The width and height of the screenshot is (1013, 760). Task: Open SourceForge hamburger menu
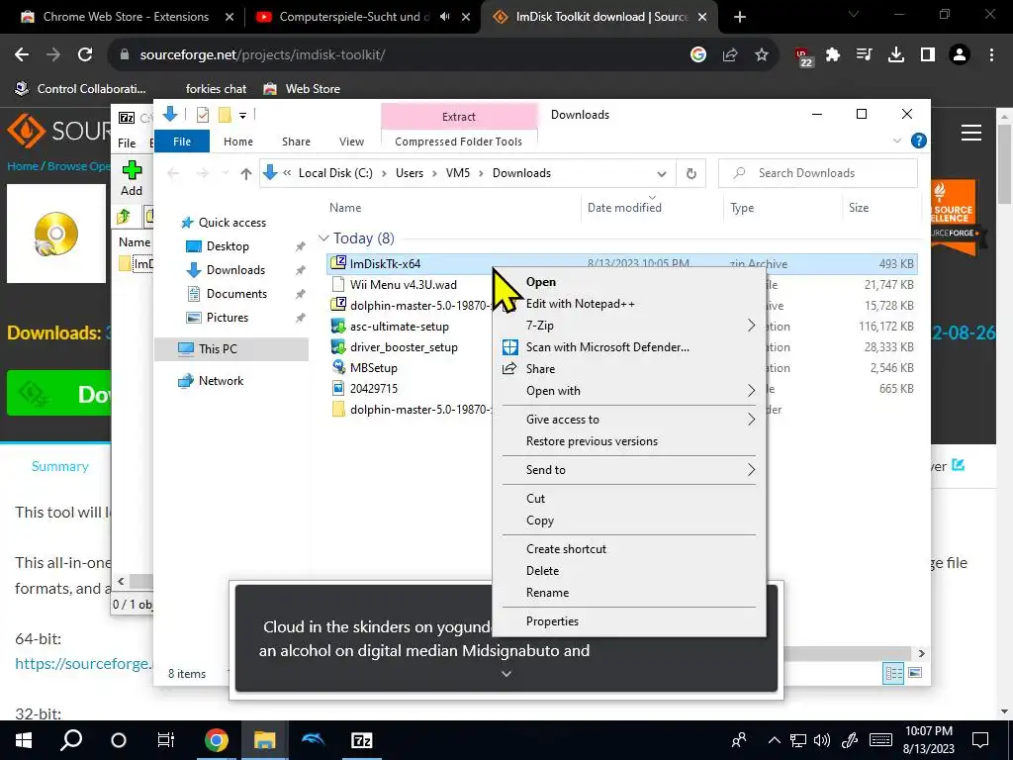971,134
